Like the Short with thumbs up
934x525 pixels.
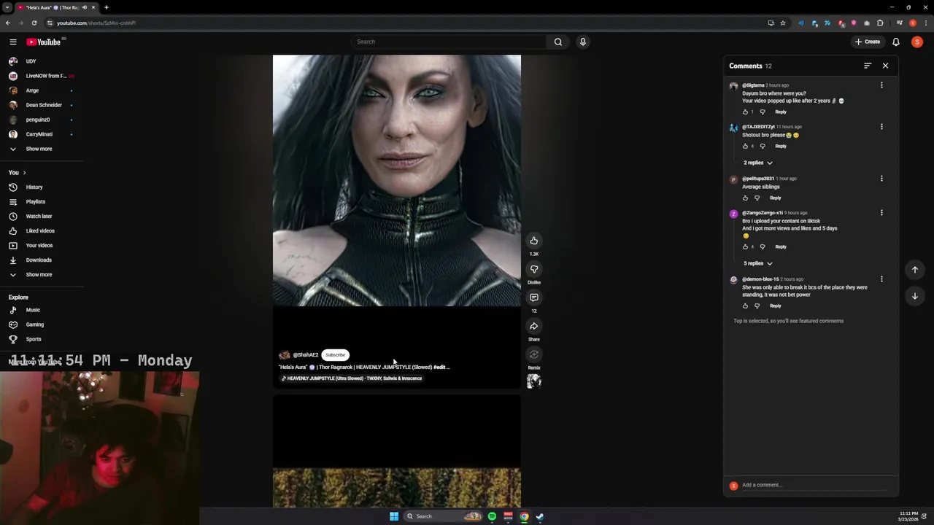coord(534,241)
